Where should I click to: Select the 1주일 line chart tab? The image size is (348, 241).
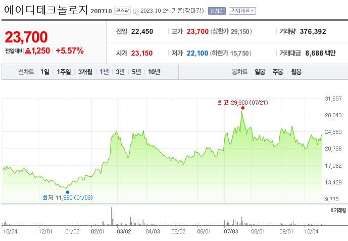(64, 72)
